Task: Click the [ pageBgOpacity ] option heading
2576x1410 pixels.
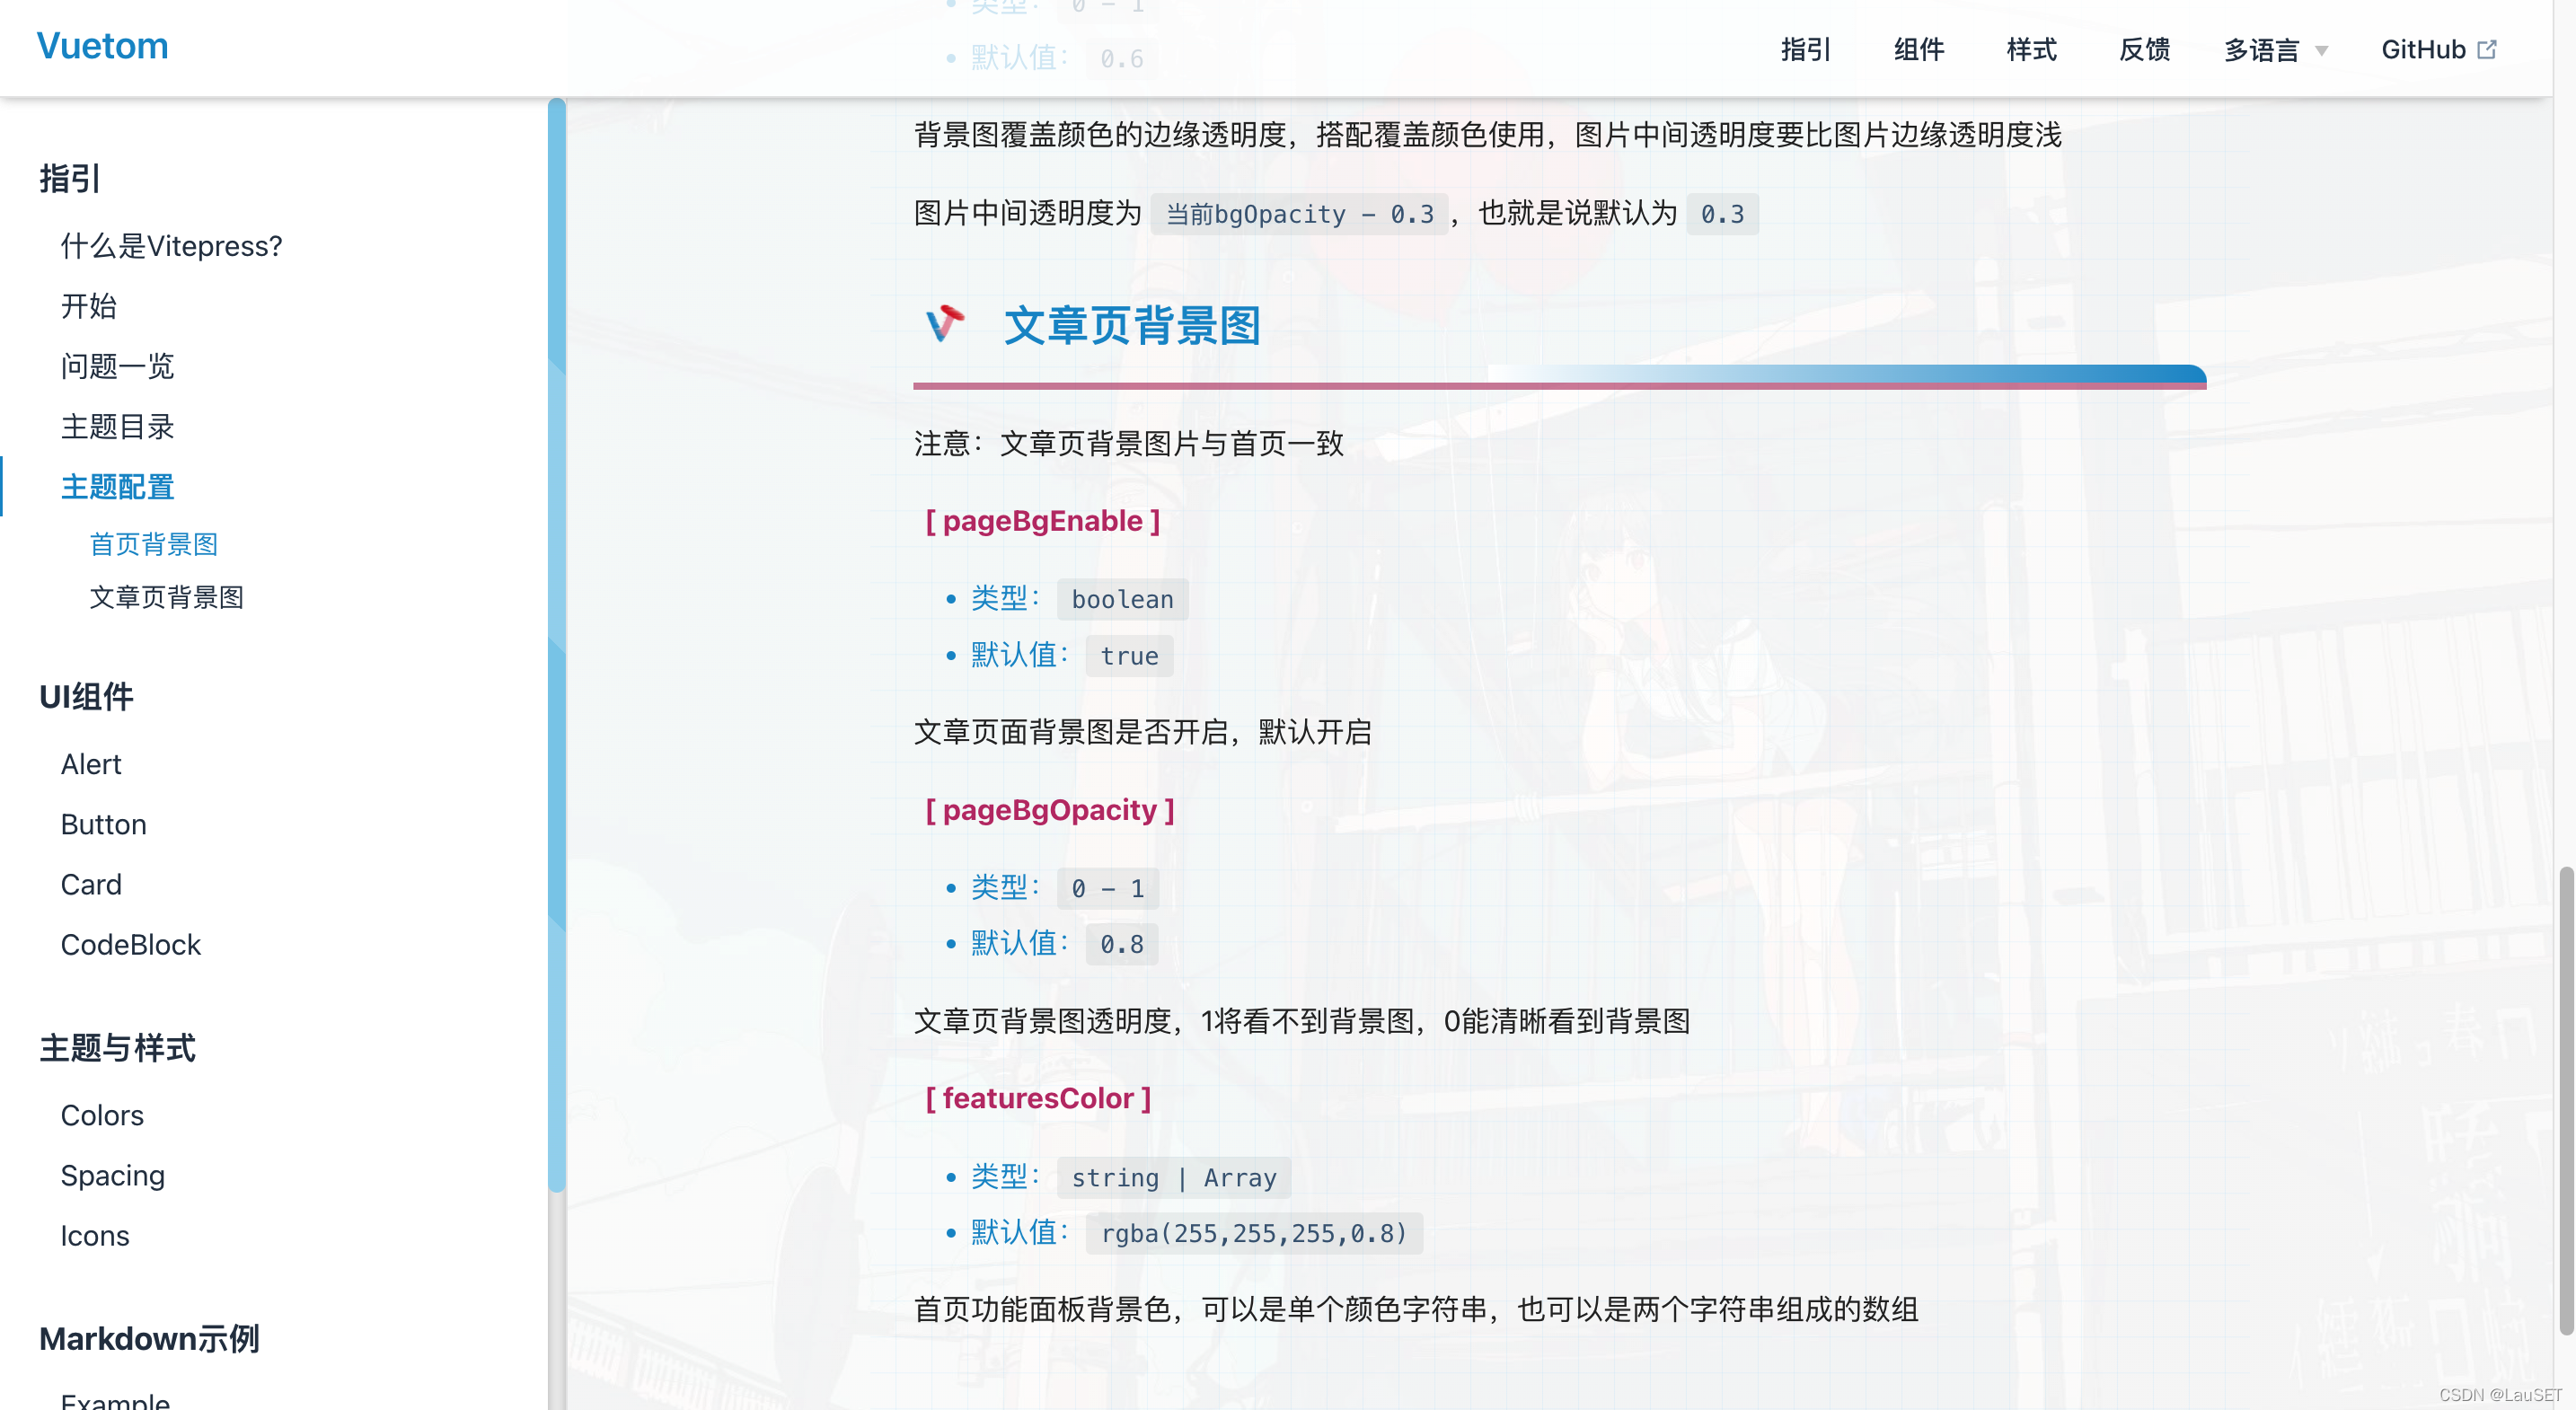Action: [x=1049, y=810]
